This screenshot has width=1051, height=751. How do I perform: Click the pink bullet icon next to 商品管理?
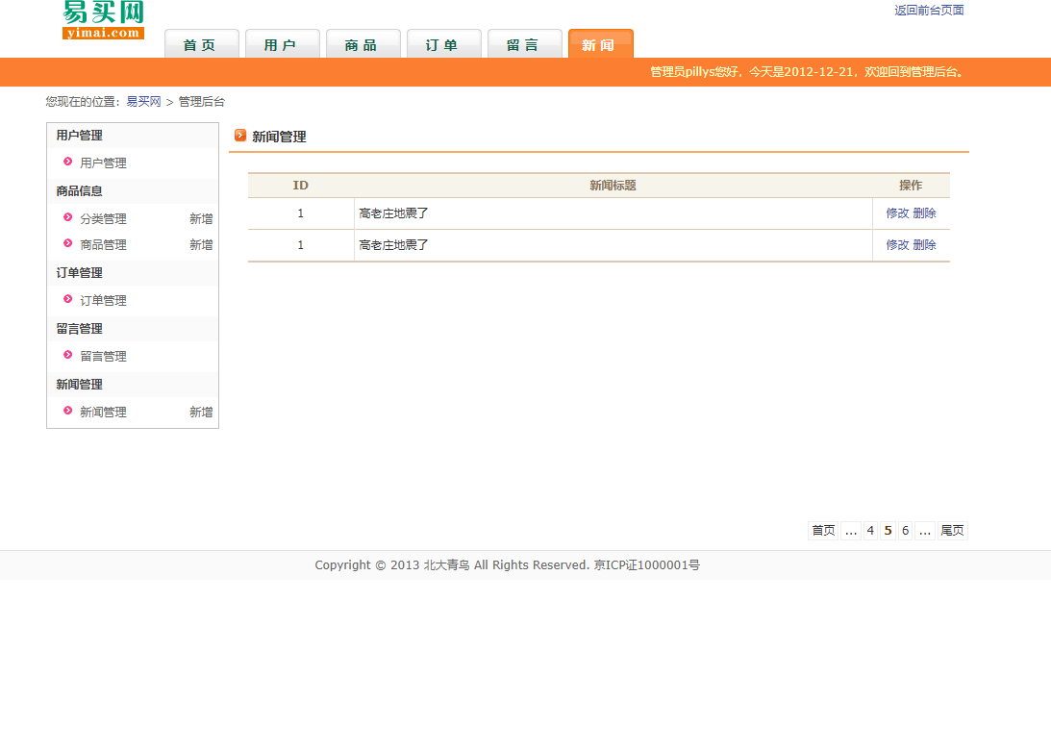67,243
